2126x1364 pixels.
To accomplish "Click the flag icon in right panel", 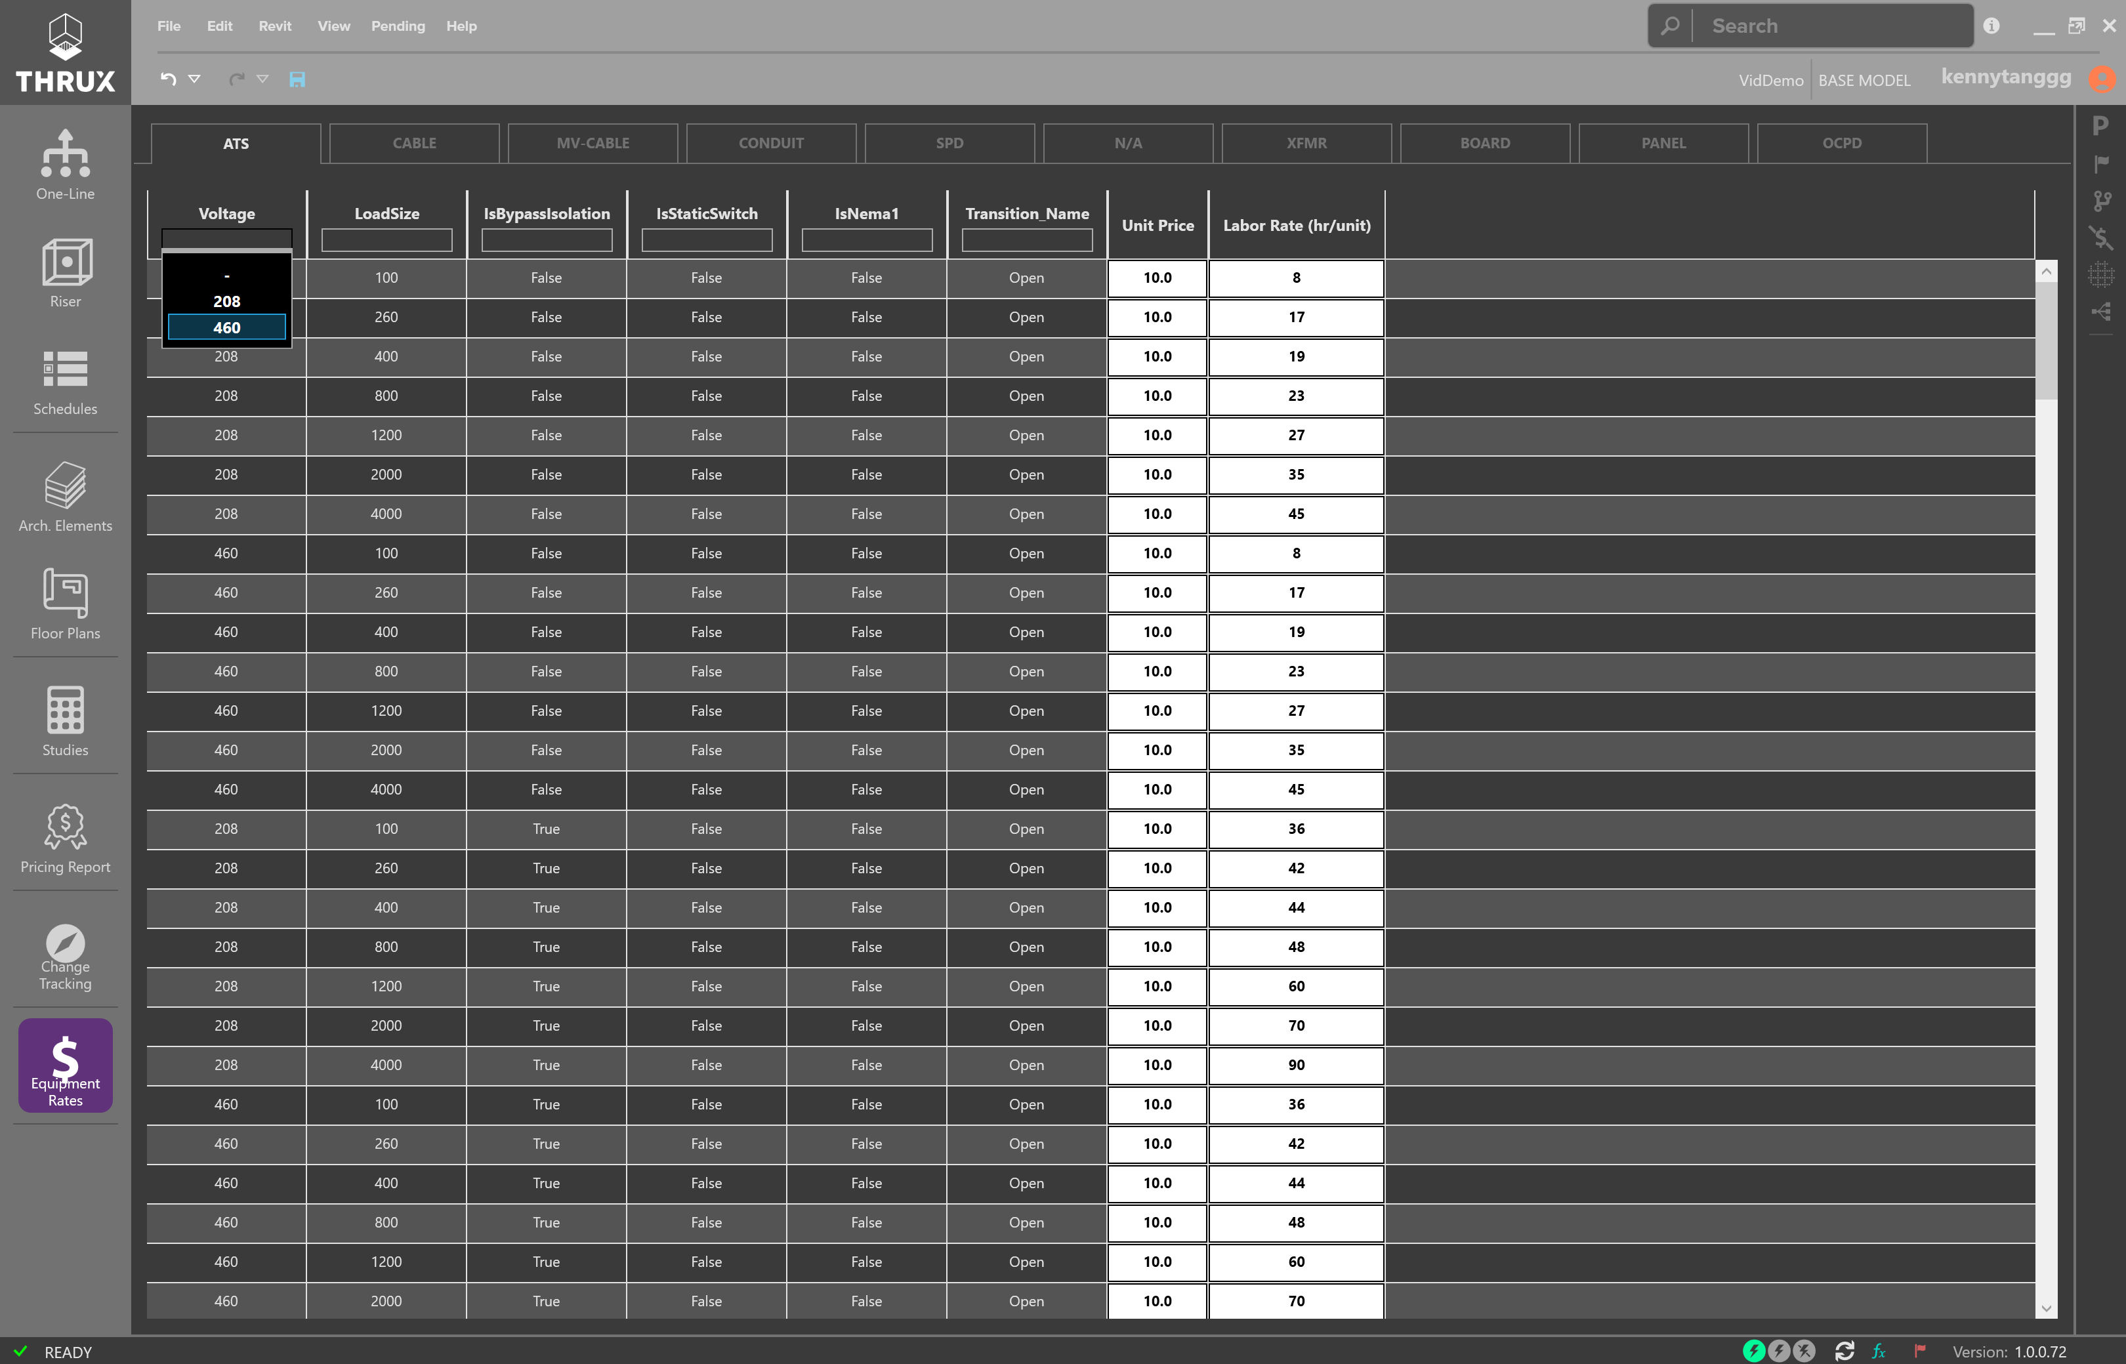I will tap(2100, 164).
